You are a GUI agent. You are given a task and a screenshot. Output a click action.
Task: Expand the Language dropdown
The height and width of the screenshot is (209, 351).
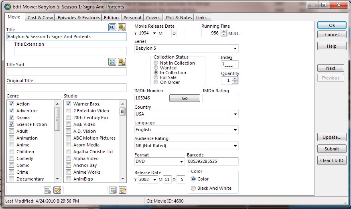(x=235, y=130)
